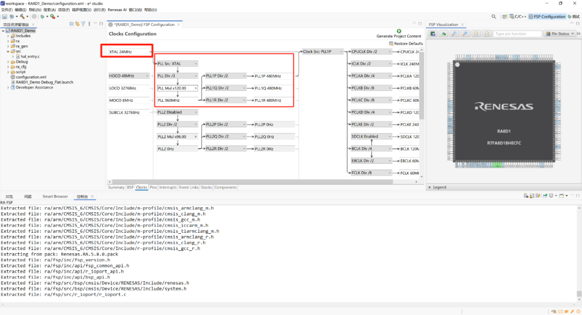Click horizontal scrollbar of Clocks Configuration

pos(252,182)
